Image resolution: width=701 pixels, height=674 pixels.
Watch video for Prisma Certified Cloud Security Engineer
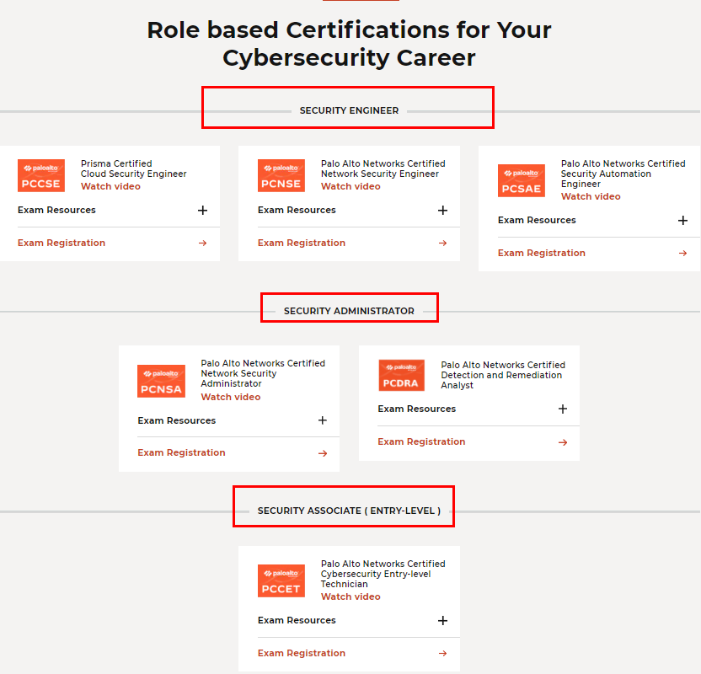(110, 186)
